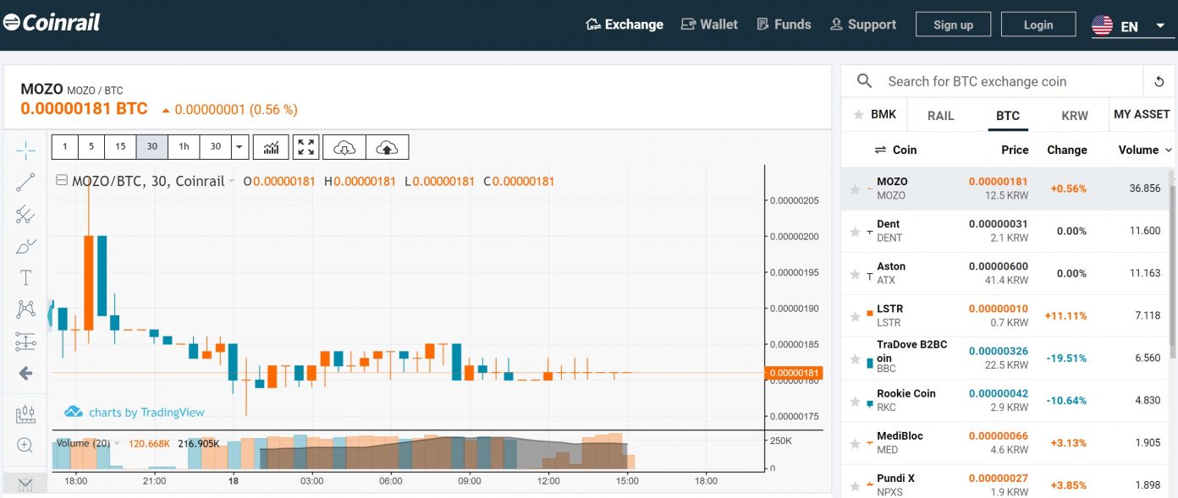Favorite the MOZO coin with star

click(856, 189)
